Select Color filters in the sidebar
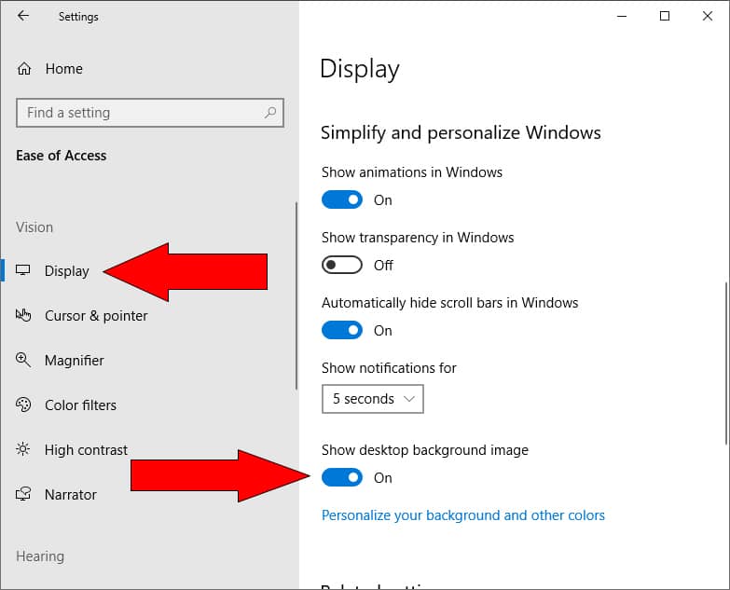 coord(80,405)
